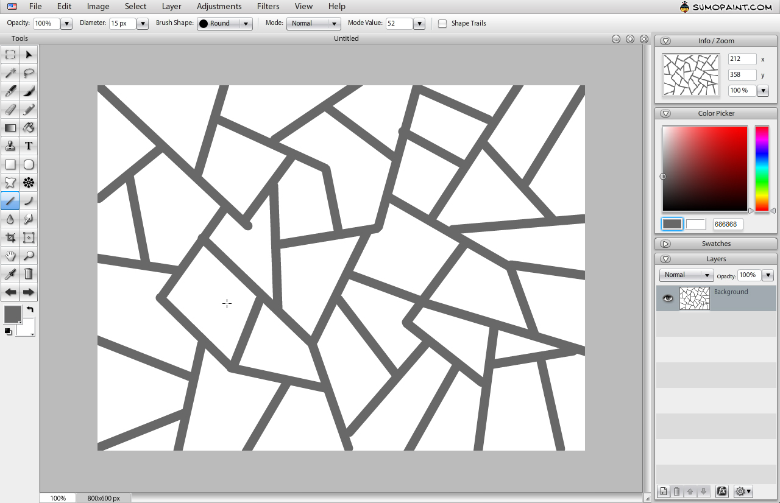
Task: Click the hue spectrum slider
Action: pos(762,169)
